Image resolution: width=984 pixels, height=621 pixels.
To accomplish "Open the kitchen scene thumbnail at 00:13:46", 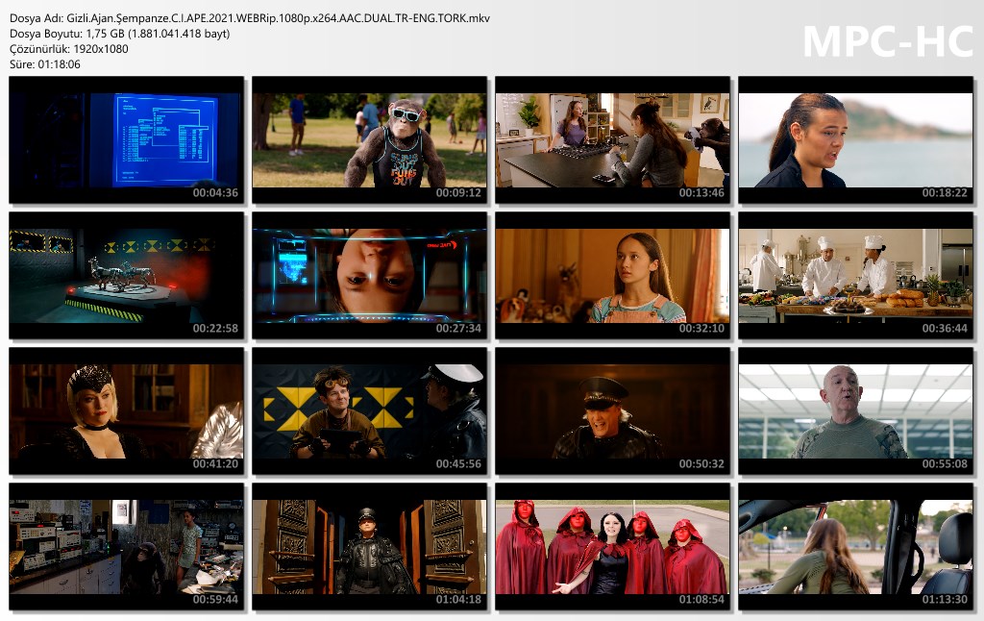I will [x=612, y=140].
